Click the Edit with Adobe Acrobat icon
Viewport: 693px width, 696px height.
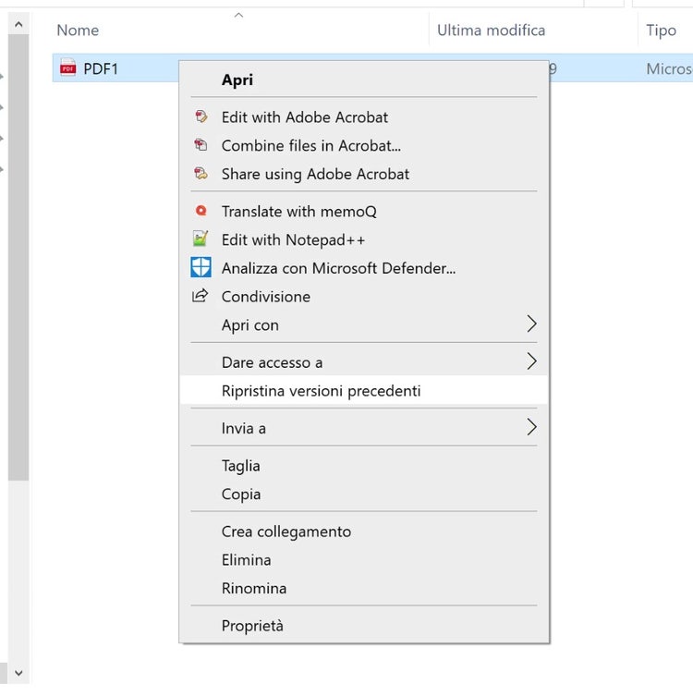pos(201,117)
